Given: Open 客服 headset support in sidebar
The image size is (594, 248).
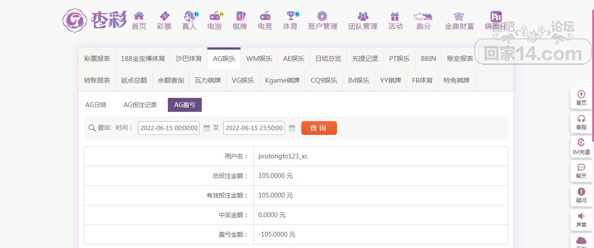Looking at the screenshot, I should (581, 119).
